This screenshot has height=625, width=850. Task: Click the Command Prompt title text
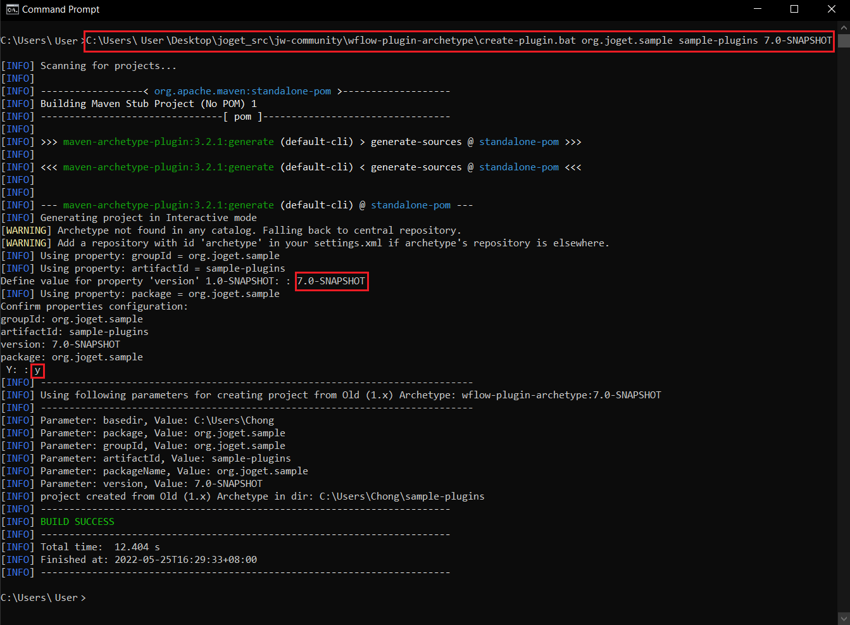pos(61,9)
